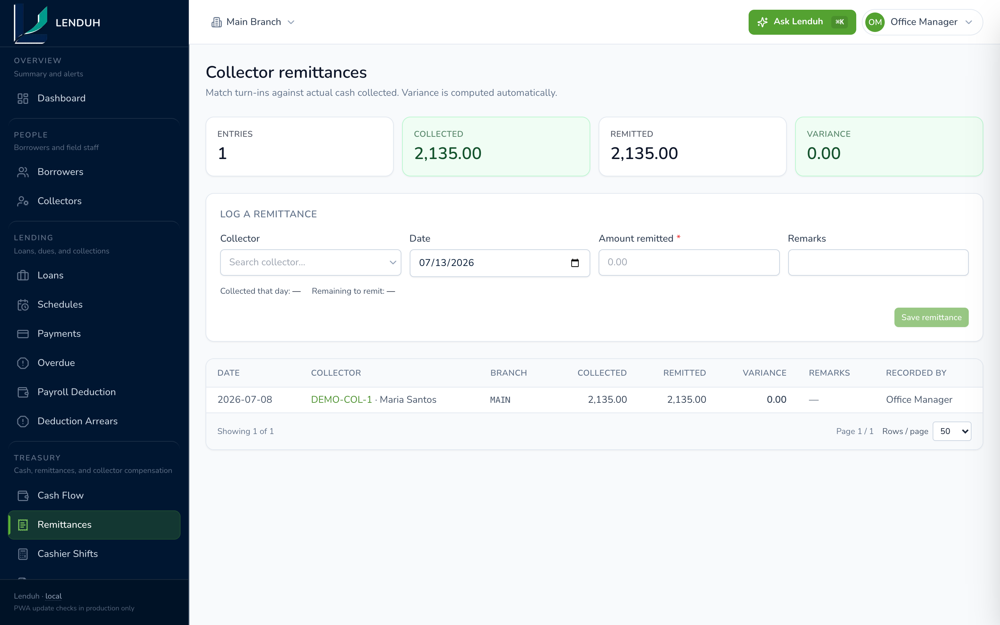Screen dimensions: 1000x625
Task: Click the OM avatar circle
Action: [x=875, y=22]
